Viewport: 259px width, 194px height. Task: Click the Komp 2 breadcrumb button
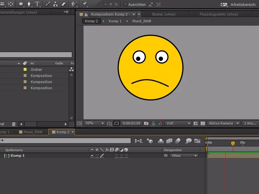tap(92, 21)
